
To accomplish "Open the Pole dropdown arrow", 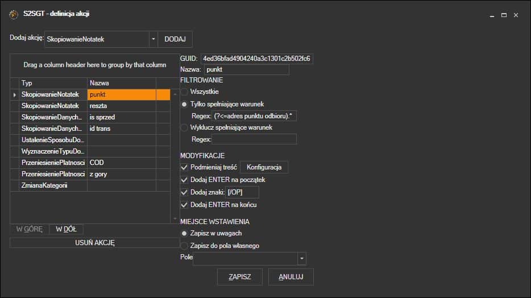I will (x=302, y=259).
